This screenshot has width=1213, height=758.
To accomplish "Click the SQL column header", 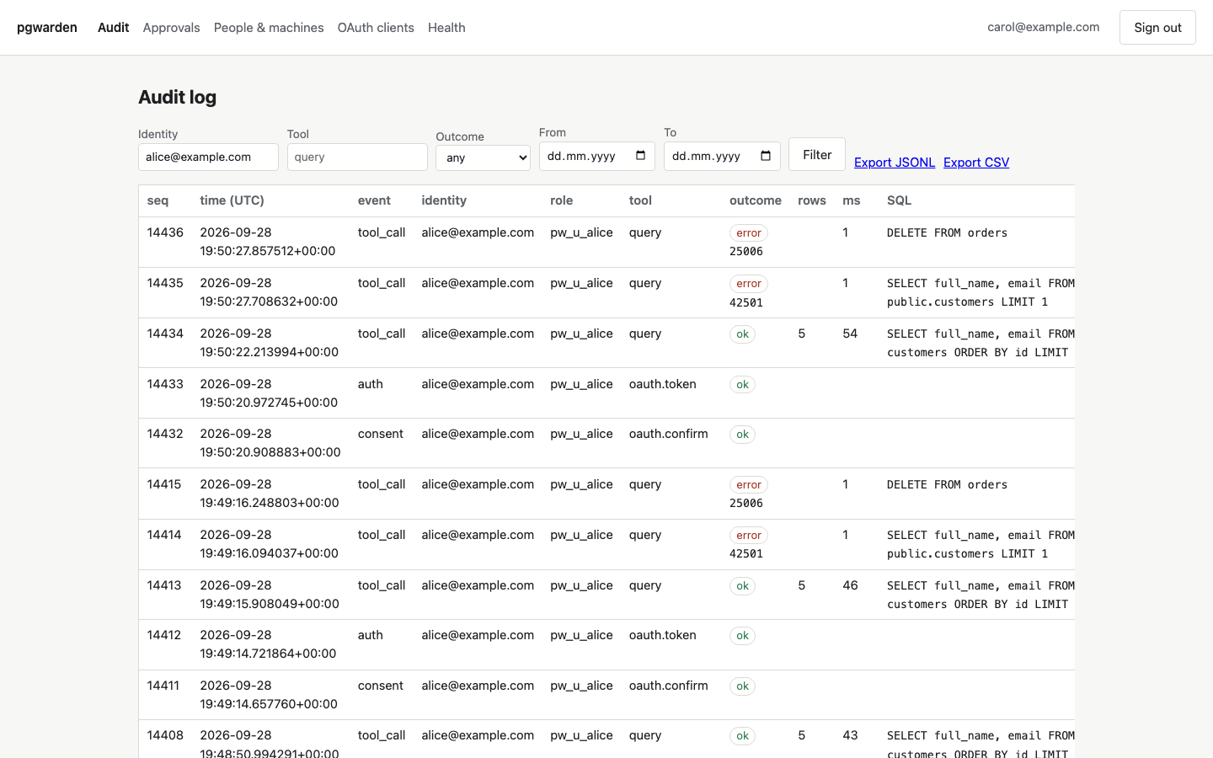I will coord(899,200).
